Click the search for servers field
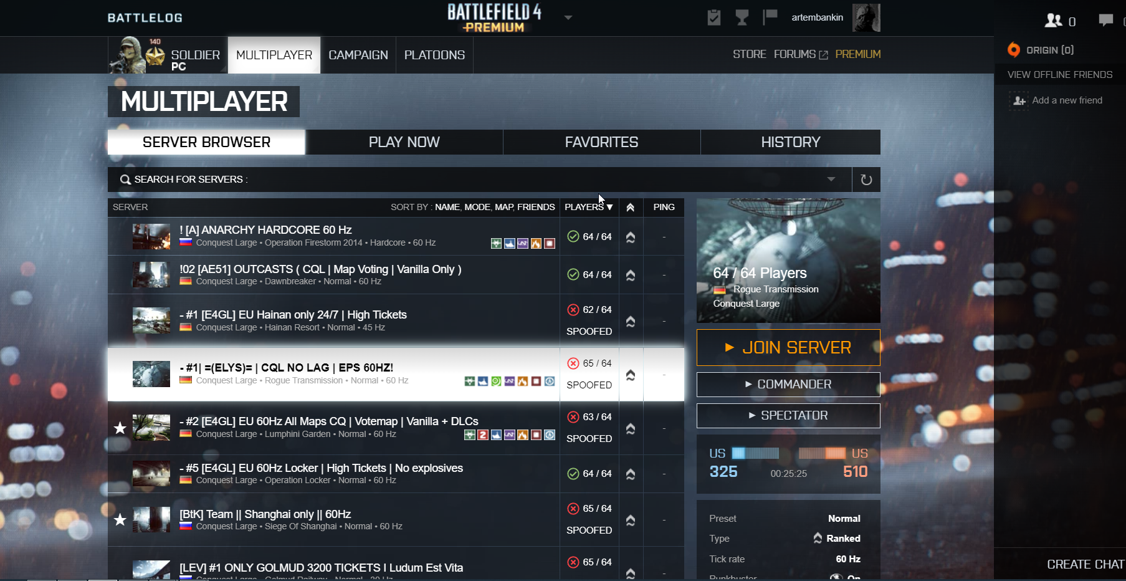Screen dimensions: 1126x581 click(480, 180)
